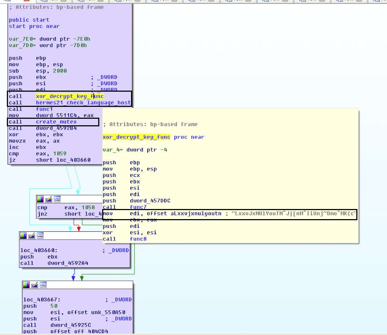The height and width of the screenshot is (335, 387).
Task: Click the 2000 operand in sub esp
Action: pos(60,71)
